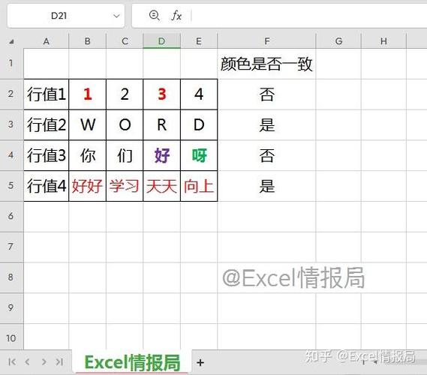The width and height of the screenshot is (427, 375).
Task: Click cell labeled 行值3
Action: click(x=47, y=155)
